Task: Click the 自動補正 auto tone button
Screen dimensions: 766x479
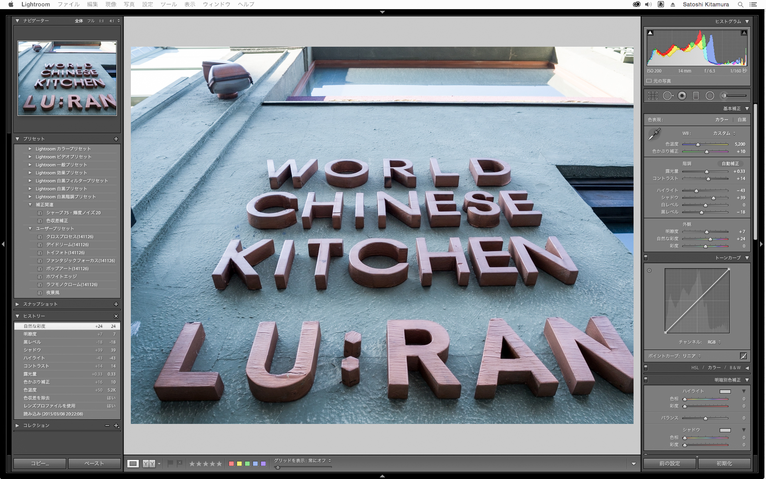Action: tap(730, 164)
